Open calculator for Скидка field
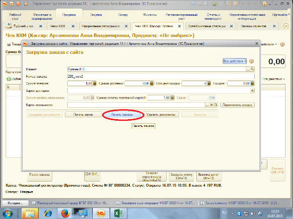 tap(253, 83)
